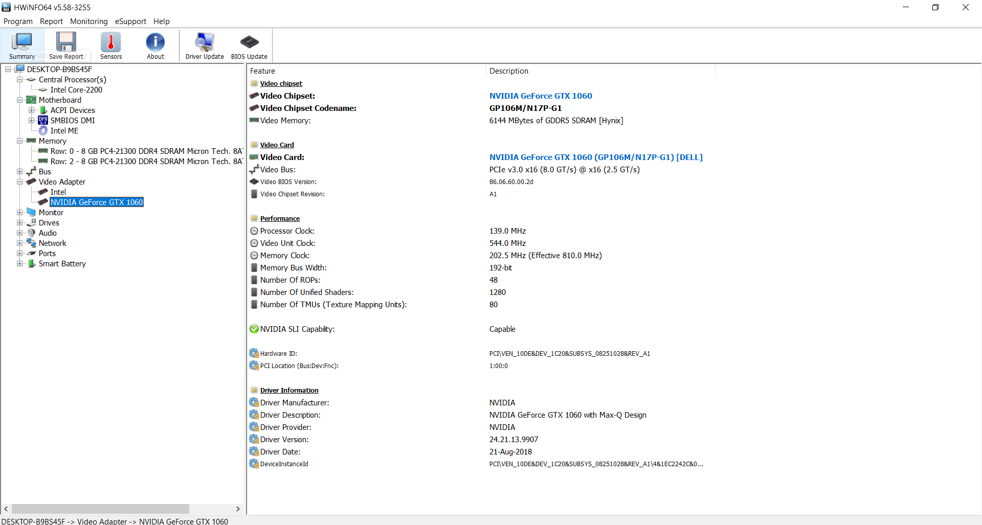982x525 pixels.
Task: Open the NVIDIA GeForce GTX 1060 chipset link
Action: coord(541,96)
